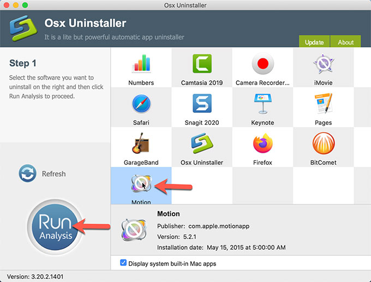Click the Pages label text
Image resolution: width=371 pixels, height=282 pixels.
324,123
